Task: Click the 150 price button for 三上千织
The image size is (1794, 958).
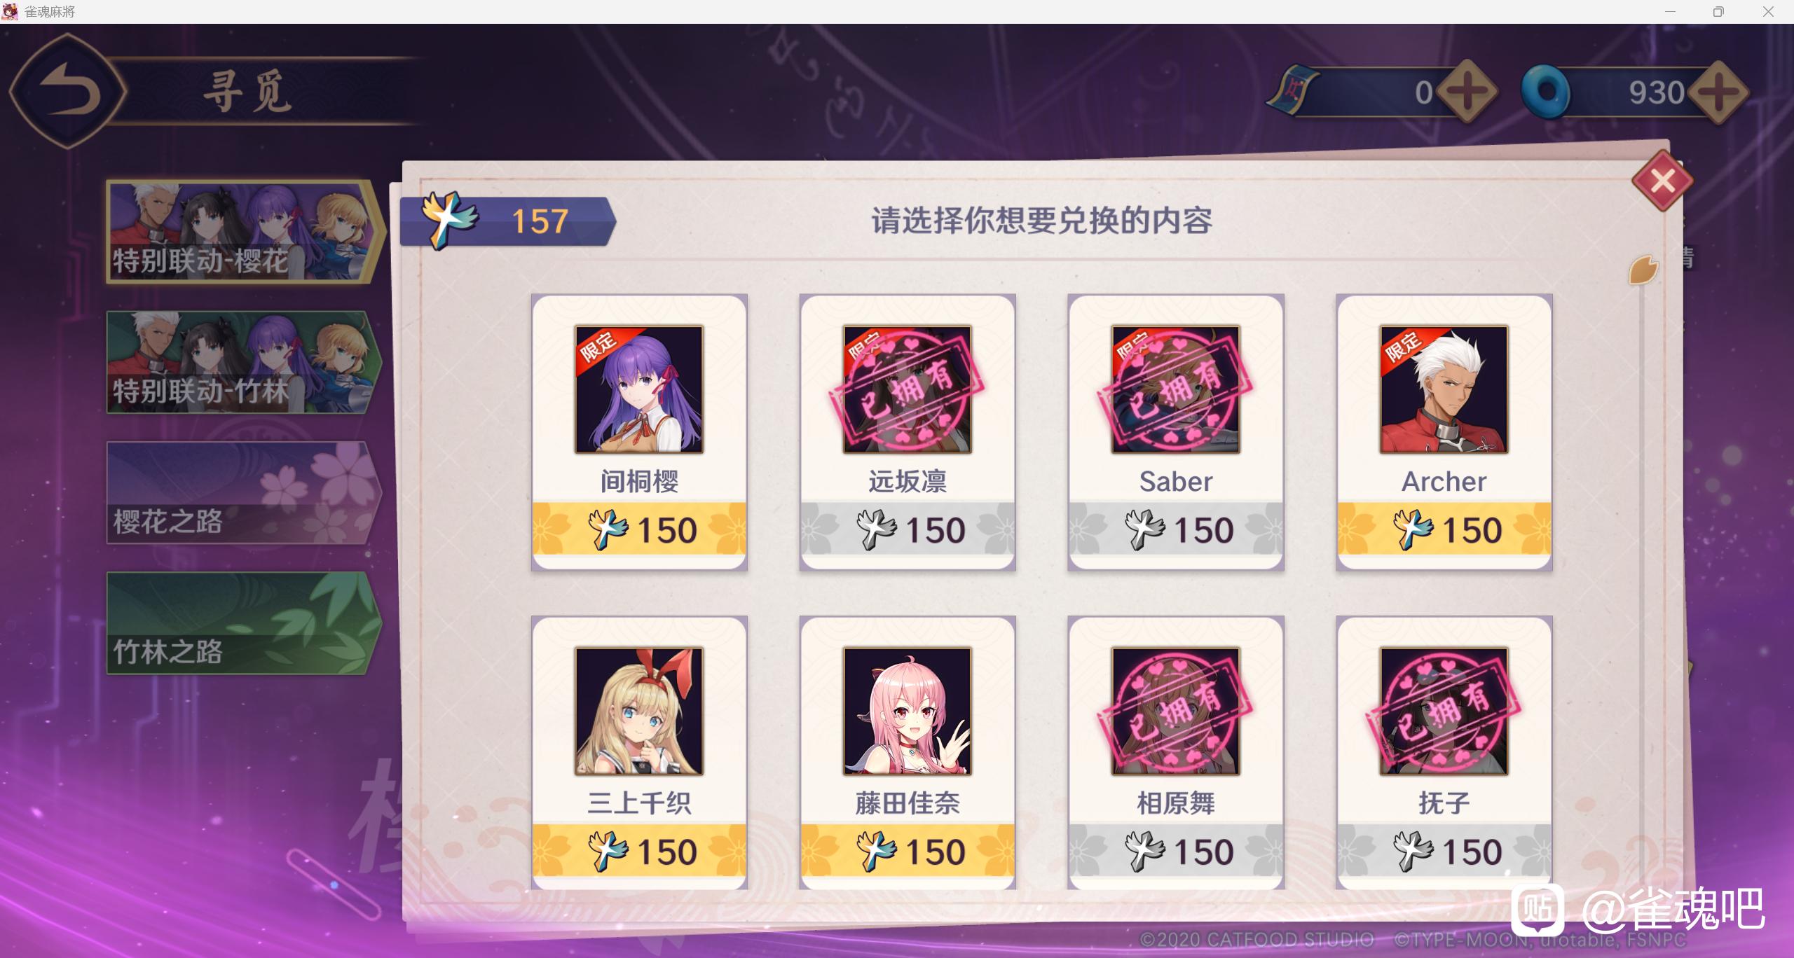Action: [639, 851]
